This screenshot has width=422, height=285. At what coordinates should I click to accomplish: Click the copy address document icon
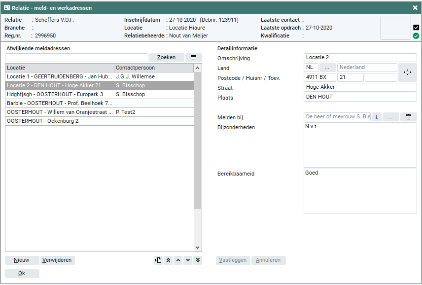[158, 260]
